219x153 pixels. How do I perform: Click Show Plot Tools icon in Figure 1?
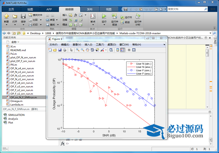coord(134,50)
